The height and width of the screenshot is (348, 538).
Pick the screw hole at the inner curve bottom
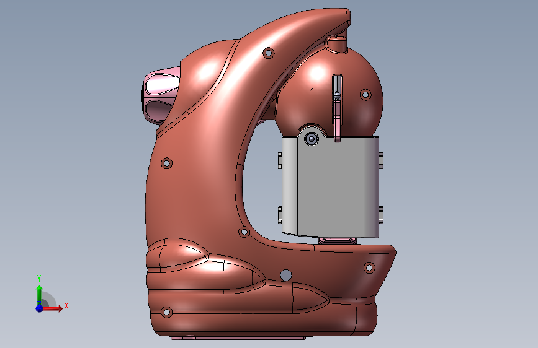click(x=244, y=232)
